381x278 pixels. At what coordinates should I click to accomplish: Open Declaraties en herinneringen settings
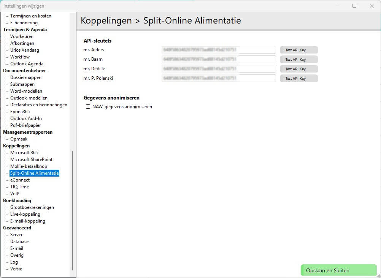click(x=39, y=105)
